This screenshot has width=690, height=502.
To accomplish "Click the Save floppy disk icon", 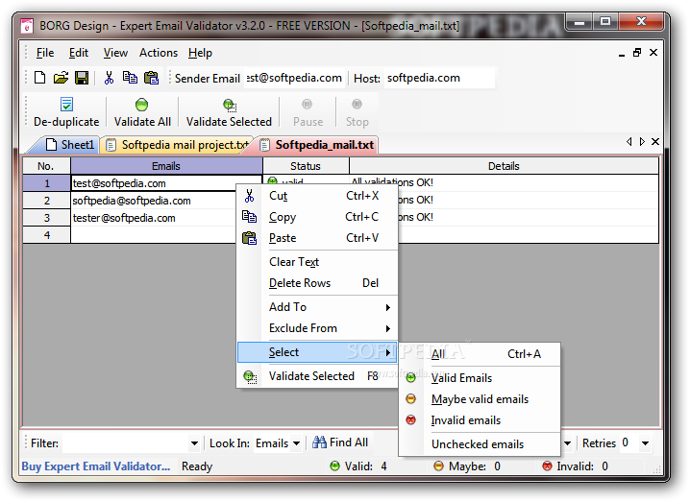I will tap(82, 78).
